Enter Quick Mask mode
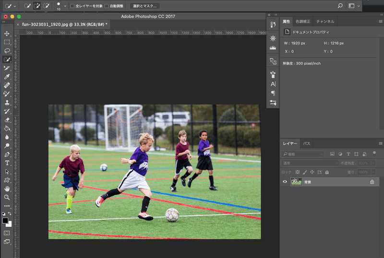Screen dimensions: 384x258 (x=7, y=233)
